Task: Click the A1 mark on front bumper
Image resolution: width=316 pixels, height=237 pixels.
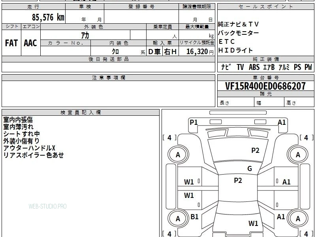Action: point(282,122)
